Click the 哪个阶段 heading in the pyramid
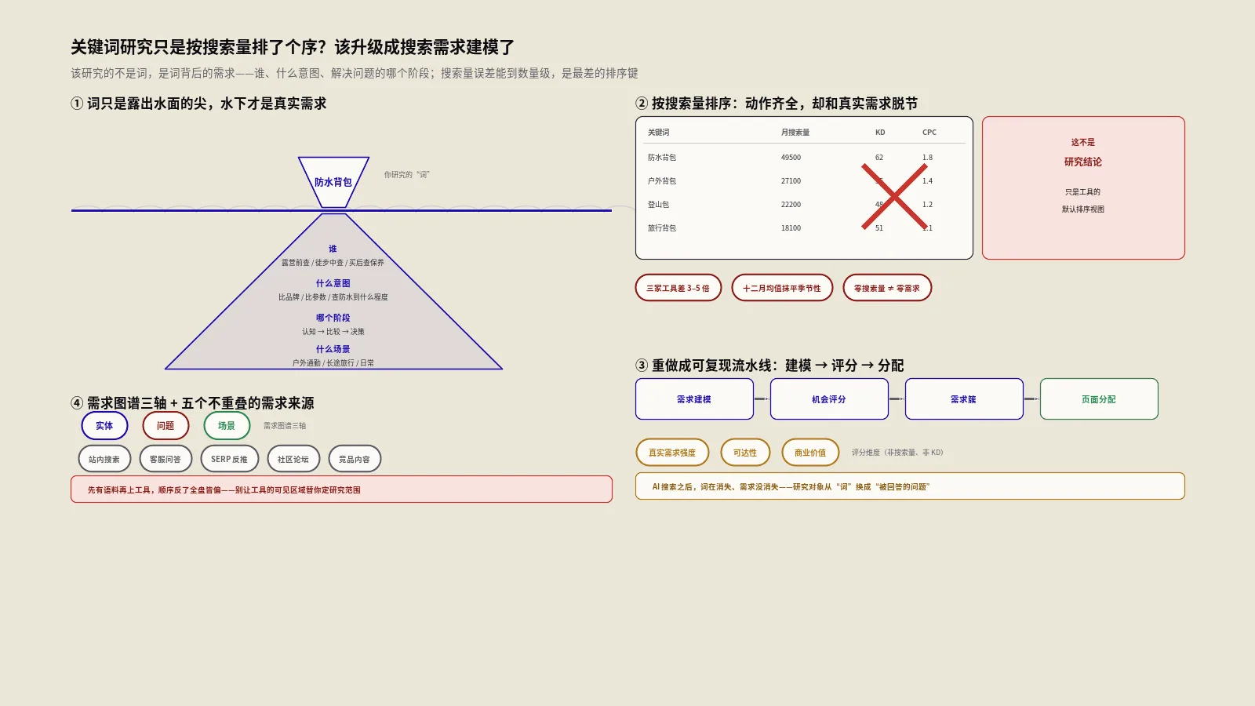 point(333,318)
